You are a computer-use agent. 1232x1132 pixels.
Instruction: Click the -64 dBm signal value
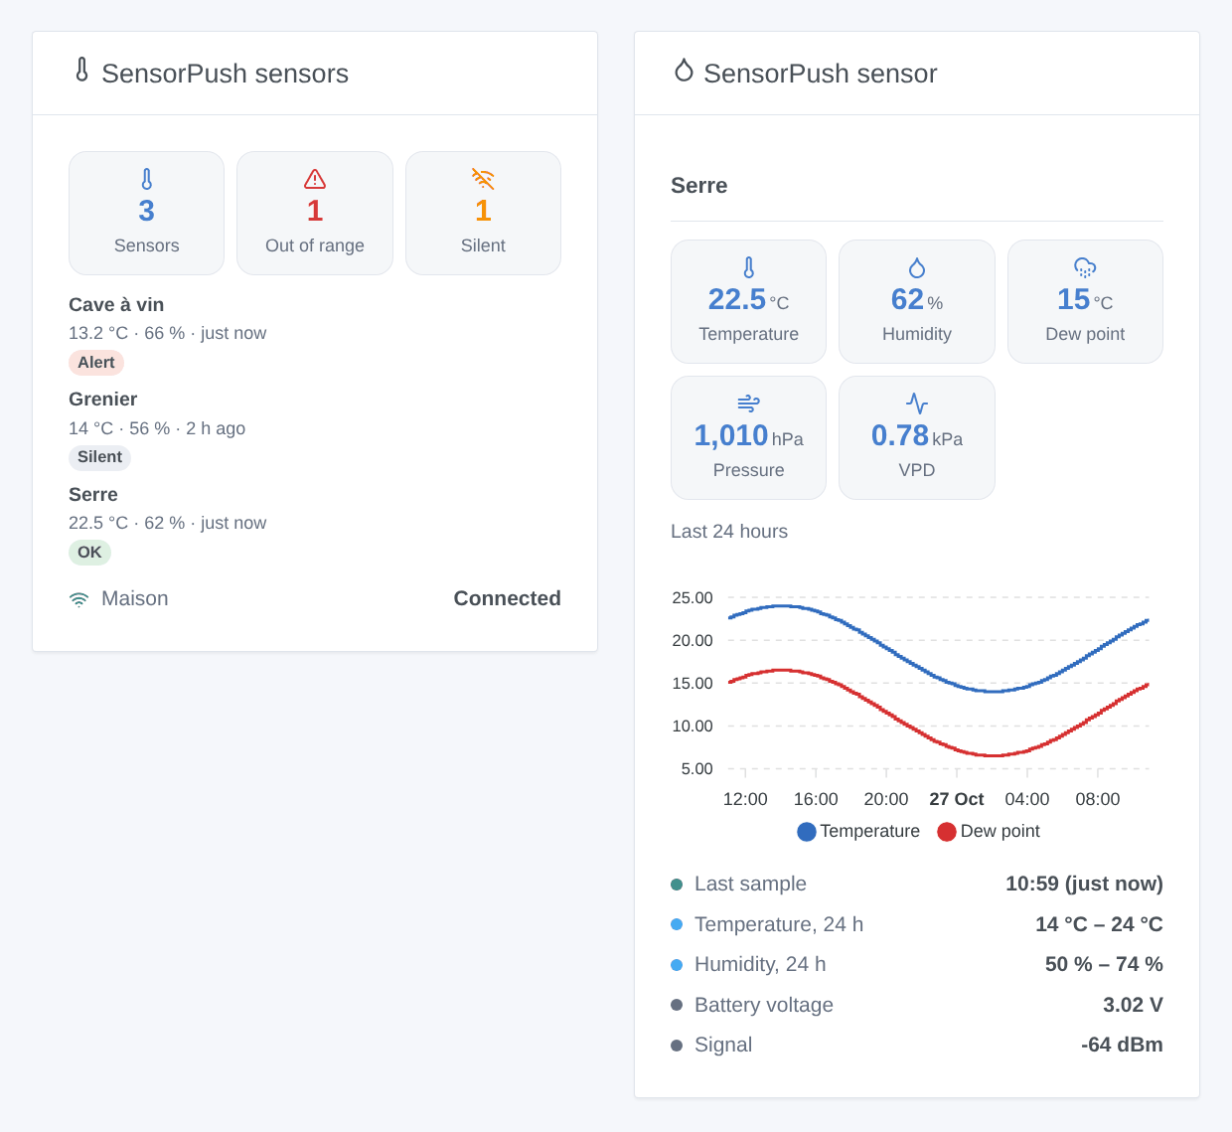[1122, 1045]
